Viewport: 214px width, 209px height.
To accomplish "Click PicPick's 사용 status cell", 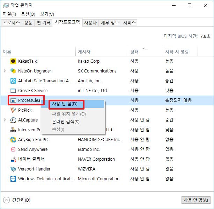I will click(x=134, y=110).
